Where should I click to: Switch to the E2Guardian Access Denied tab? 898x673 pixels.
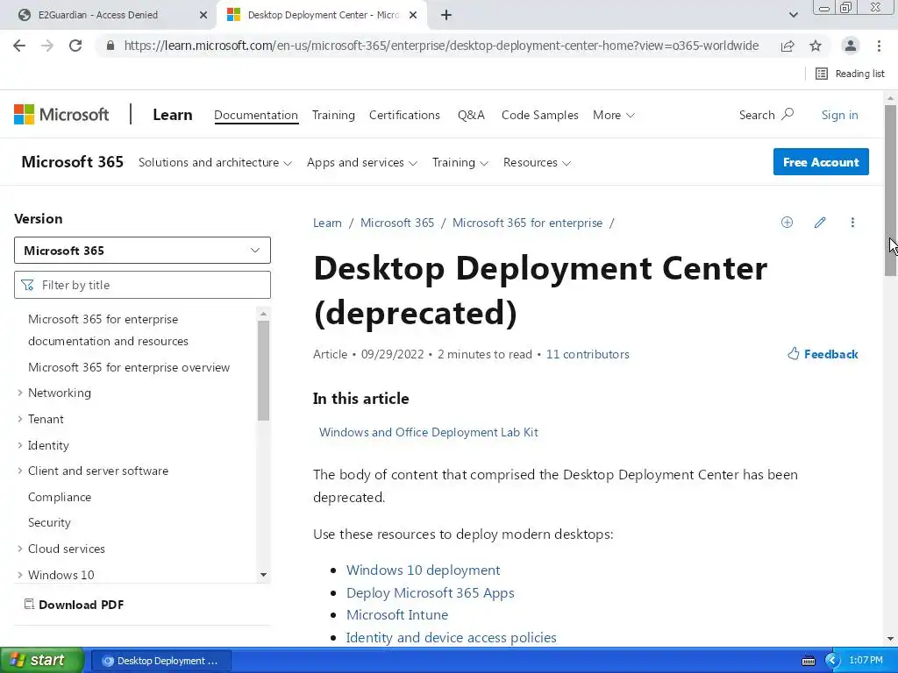pyautogui.click(x=109, y=15)
